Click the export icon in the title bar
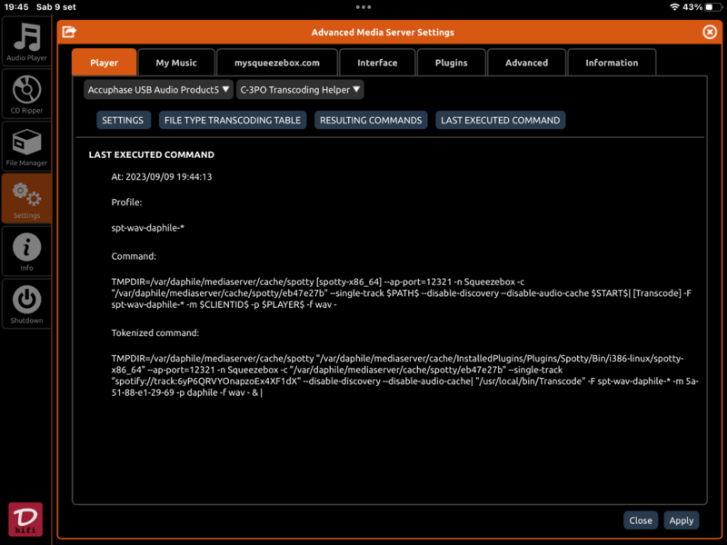The height and width of the screenshot is (545, 727). 70,31
